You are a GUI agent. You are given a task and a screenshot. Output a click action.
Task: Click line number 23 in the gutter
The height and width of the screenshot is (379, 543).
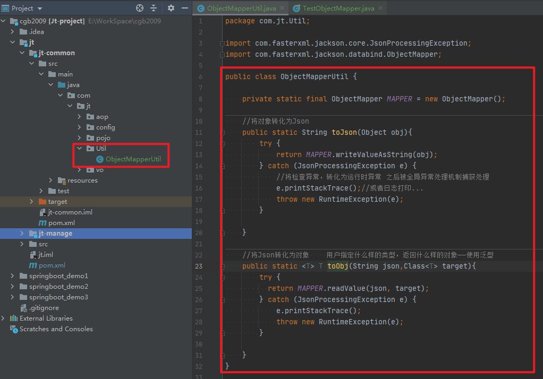(199, 266)
